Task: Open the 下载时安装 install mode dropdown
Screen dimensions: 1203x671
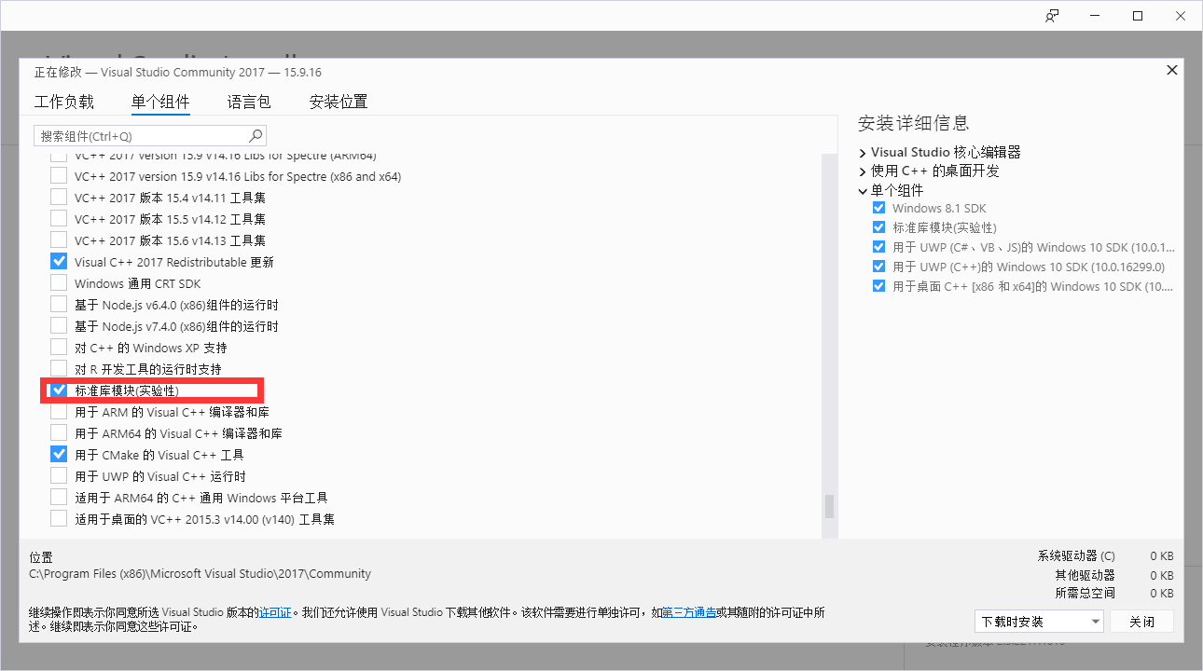Action: pyautogui.click(x=1039, y=622)
